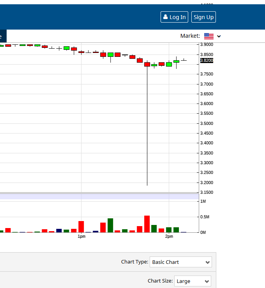Image resolution: width=265 pixels, height=288 pixels.
Task: Open the Chart Size dropdown
Action: 193,281
